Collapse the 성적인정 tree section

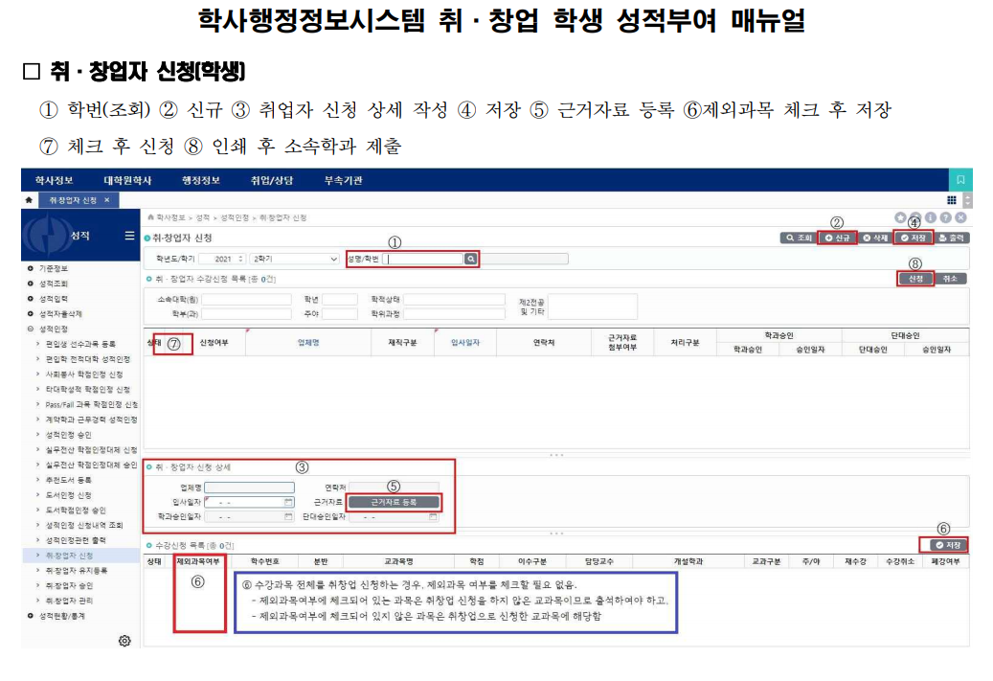[x=31, y=329]
